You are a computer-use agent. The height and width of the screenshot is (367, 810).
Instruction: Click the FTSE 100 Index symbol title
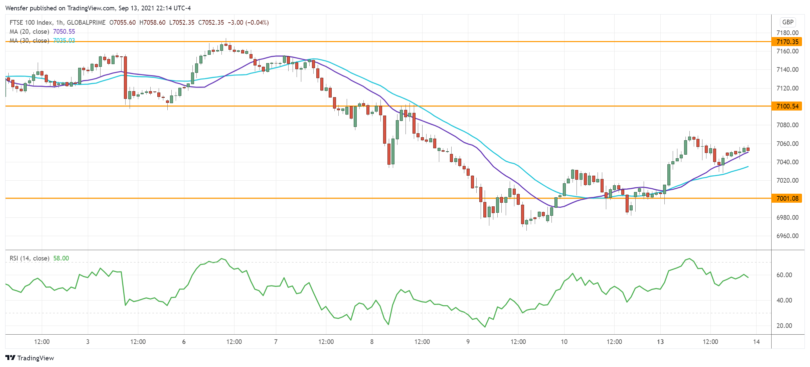click(x=31, y=22)
